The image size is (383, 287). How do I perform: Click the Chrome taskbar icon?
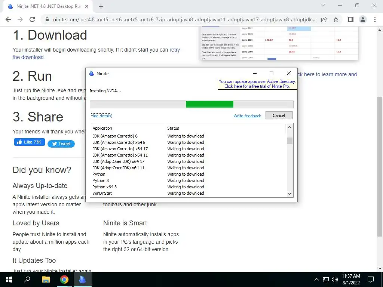point(64,280)
